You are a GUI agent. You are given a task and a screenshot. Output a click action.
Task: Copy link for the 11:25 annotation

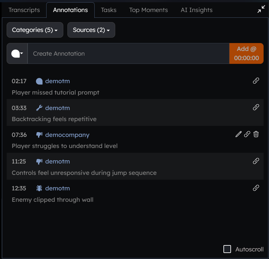click(x=256, y=161)
